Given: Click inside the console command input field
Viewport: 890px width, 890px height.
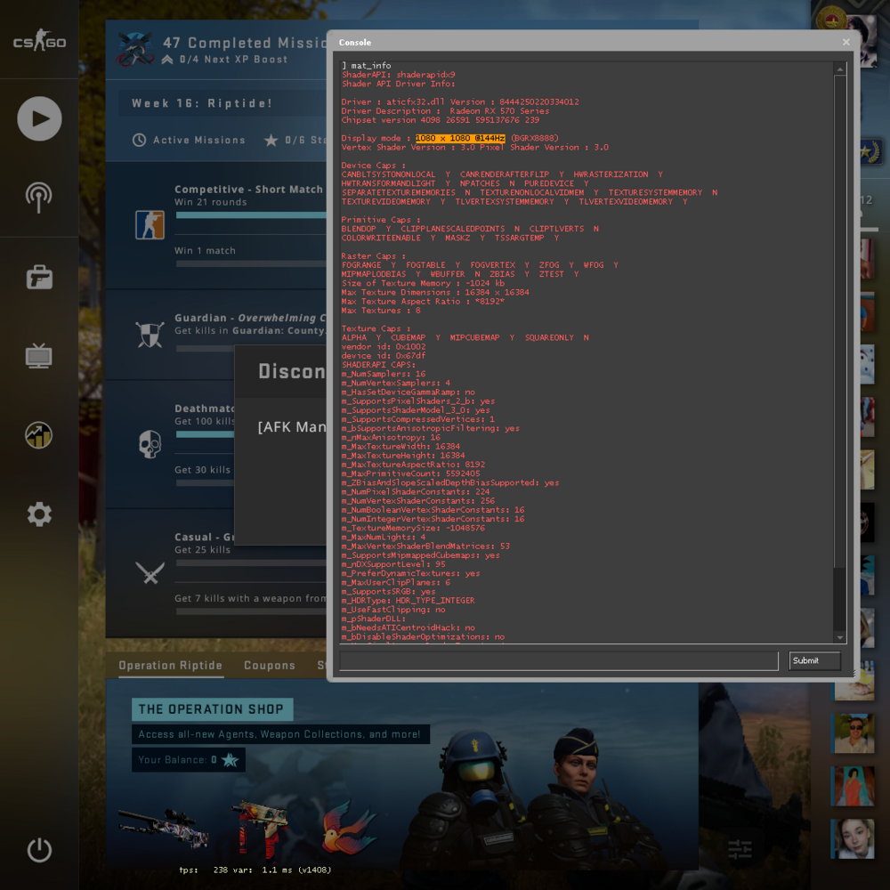Looking at the screenshot, I should (556, 660).
